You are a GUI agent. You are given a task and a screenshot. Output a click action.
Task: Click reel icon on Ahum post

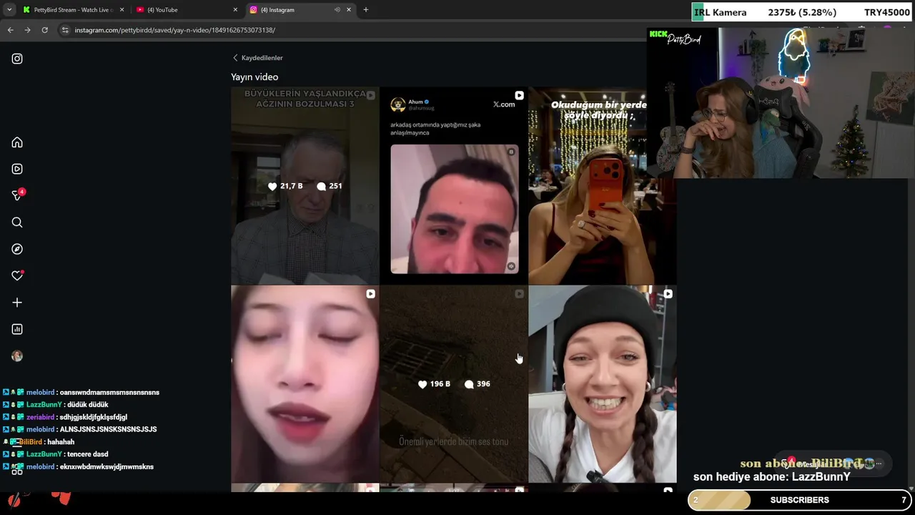[x=519, y=95]
